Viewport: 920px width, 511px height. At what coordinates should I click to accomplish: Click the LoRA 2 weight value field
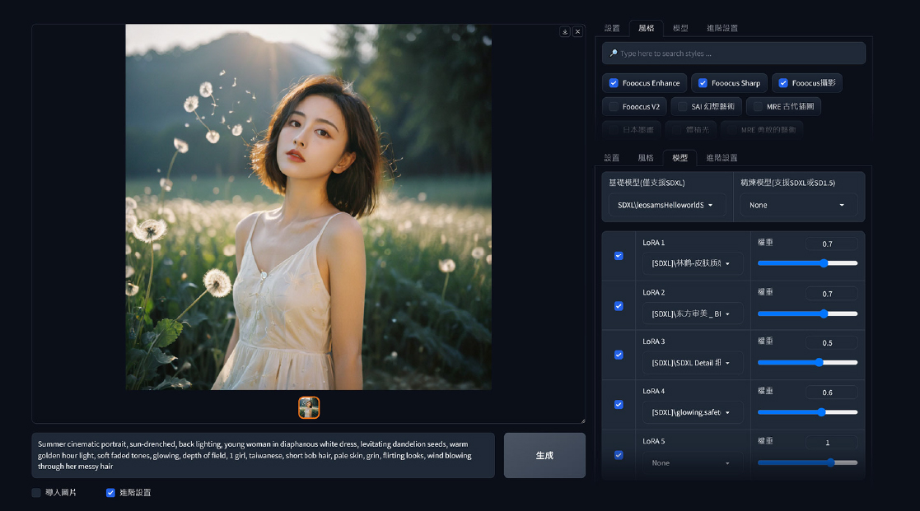coord(831,294)
